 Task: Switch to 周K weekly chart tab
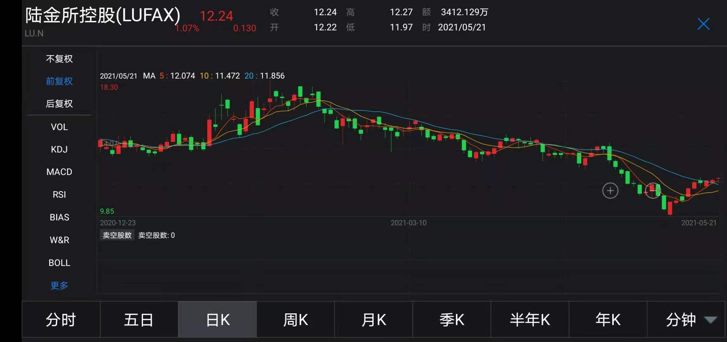point(295,320)
